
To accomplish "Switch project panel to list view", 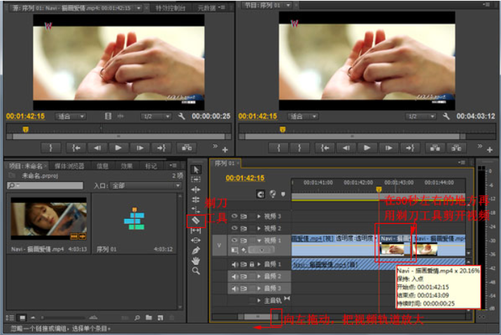I will click(x=10, y=318).
